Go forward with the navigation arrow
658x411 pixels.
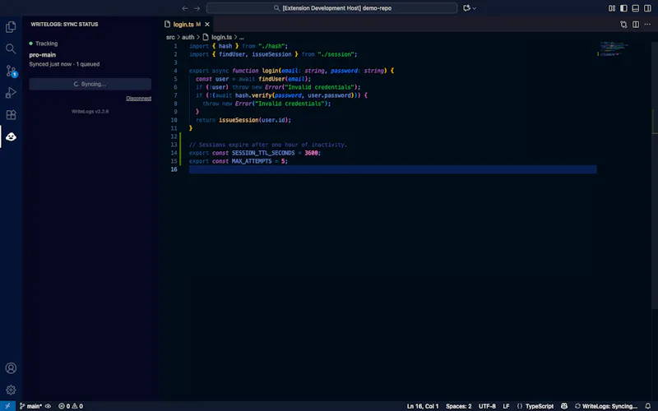point(197,8)
